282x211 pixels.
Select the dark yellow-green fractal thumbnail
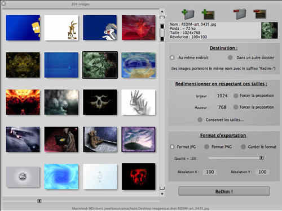(x=23, y=65)
